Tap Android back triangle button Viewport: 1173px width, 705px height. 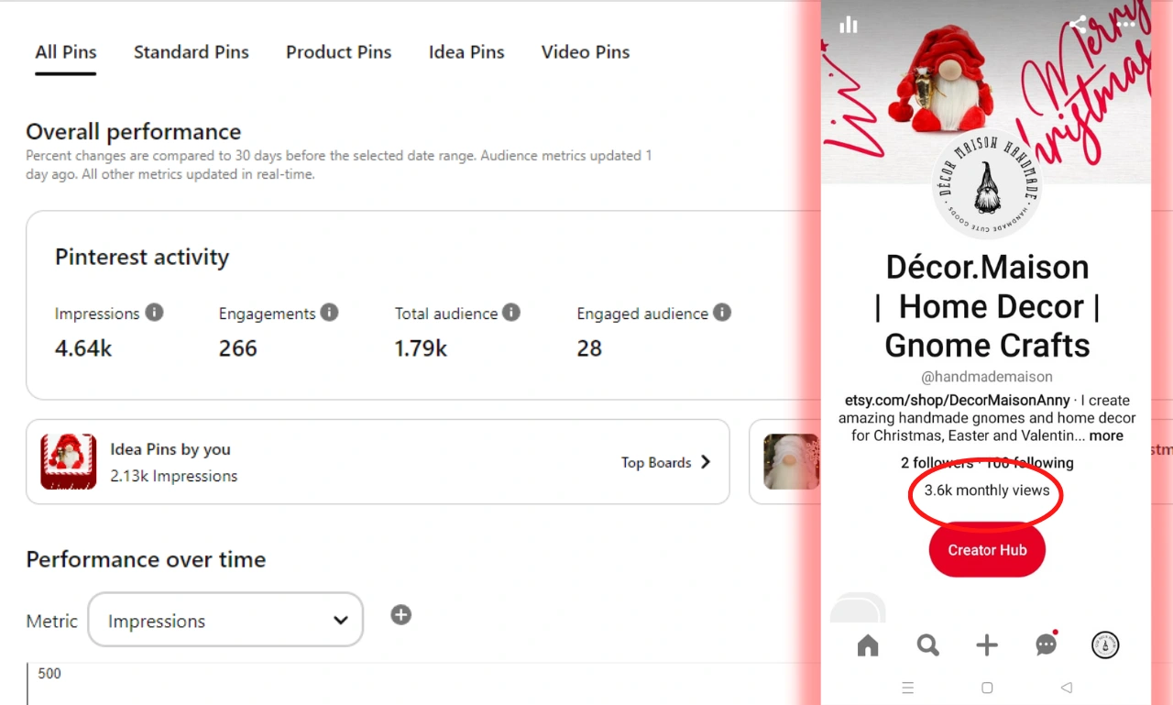1066,688
